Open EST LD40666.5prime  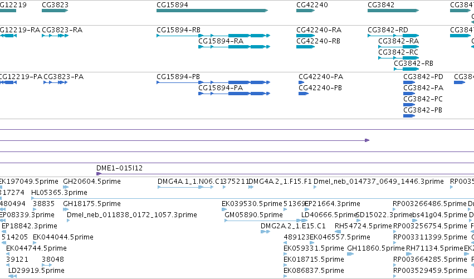(330, 215)
